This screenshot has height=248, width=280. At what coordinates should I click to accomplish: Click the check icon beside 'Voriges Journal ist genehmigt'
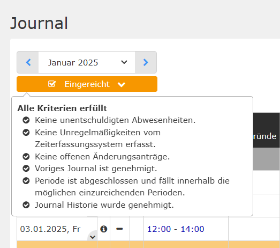[x=26, y=169]
